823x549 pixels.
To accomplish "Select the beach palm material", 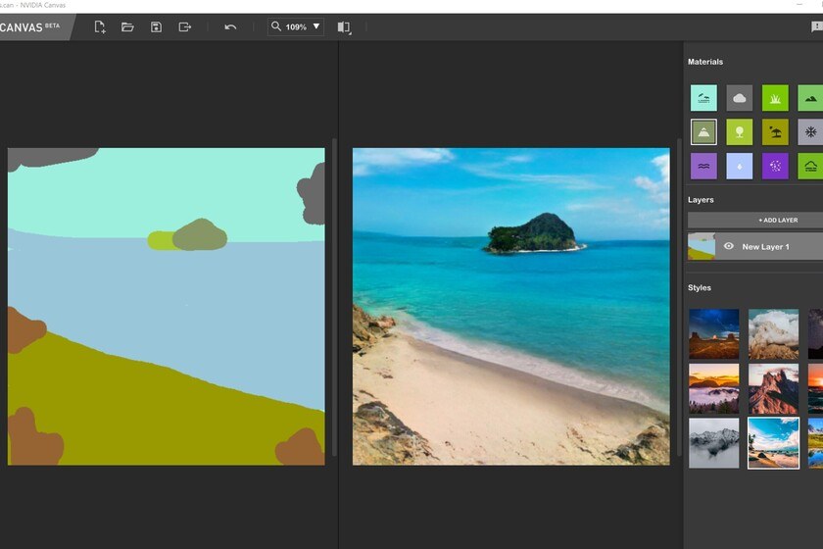I will (x=775, y=132).
